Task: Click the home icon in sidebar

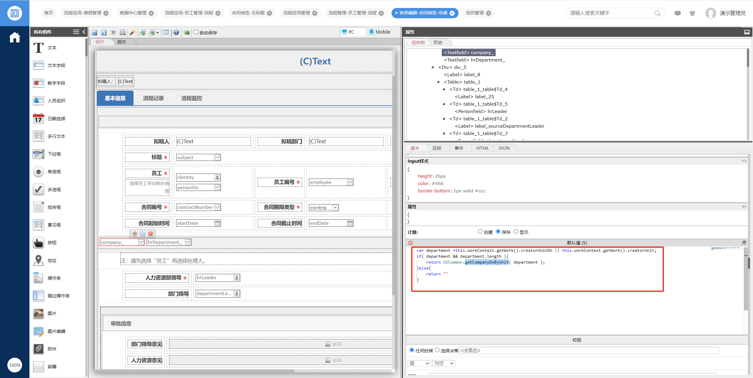Action: point(14,37)
